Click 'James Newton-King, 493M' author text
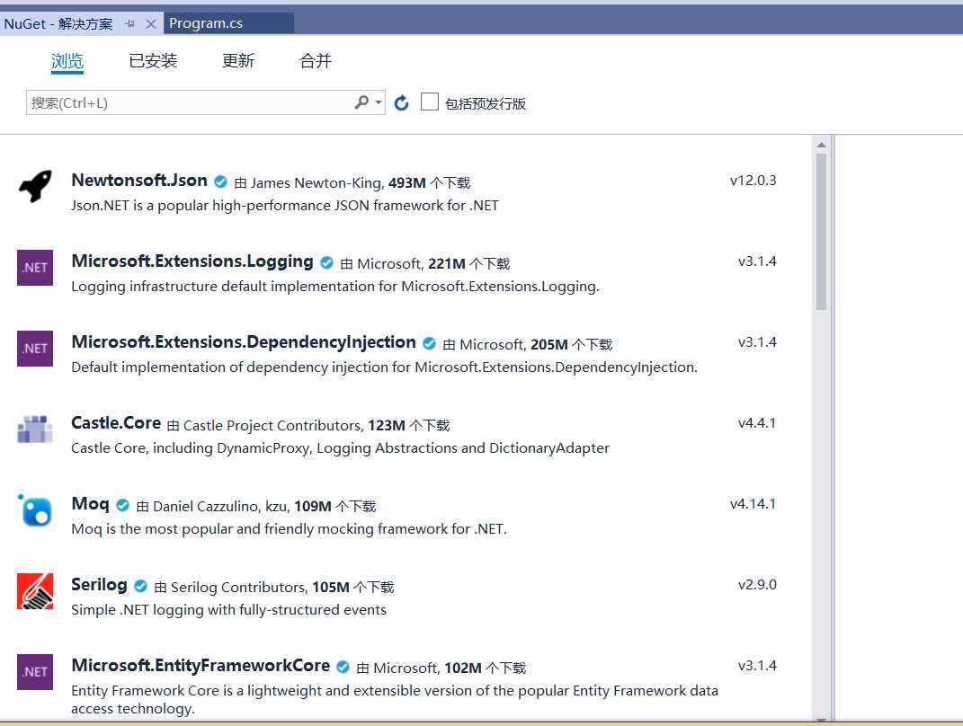 coord(338,183)
